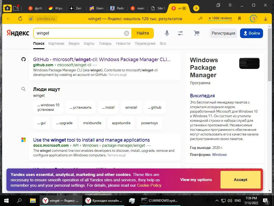The width and height of the screenshot is (274, 206).
Task: Open Windows Package Manager thumbnail image
Action: [249, 63]
